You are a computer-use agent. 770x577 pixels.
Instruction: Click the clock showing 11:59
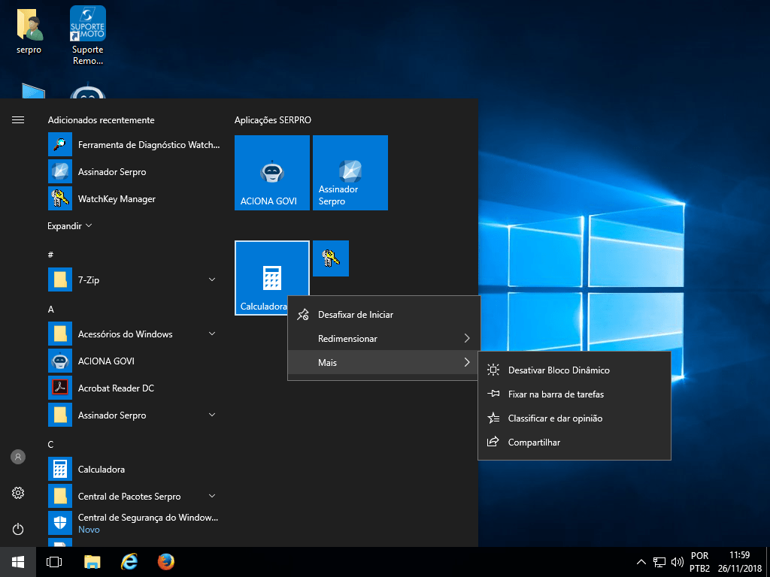(739, 562)
